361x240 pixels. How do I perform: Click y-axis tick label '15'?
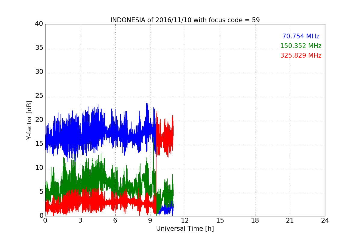point(39,144)
